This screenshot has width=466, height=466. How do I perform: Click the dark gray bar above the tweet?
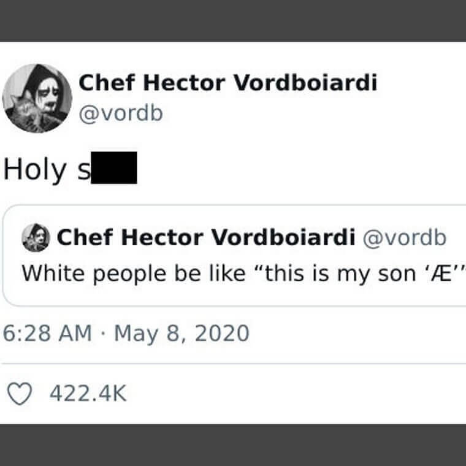pos(233,20)
